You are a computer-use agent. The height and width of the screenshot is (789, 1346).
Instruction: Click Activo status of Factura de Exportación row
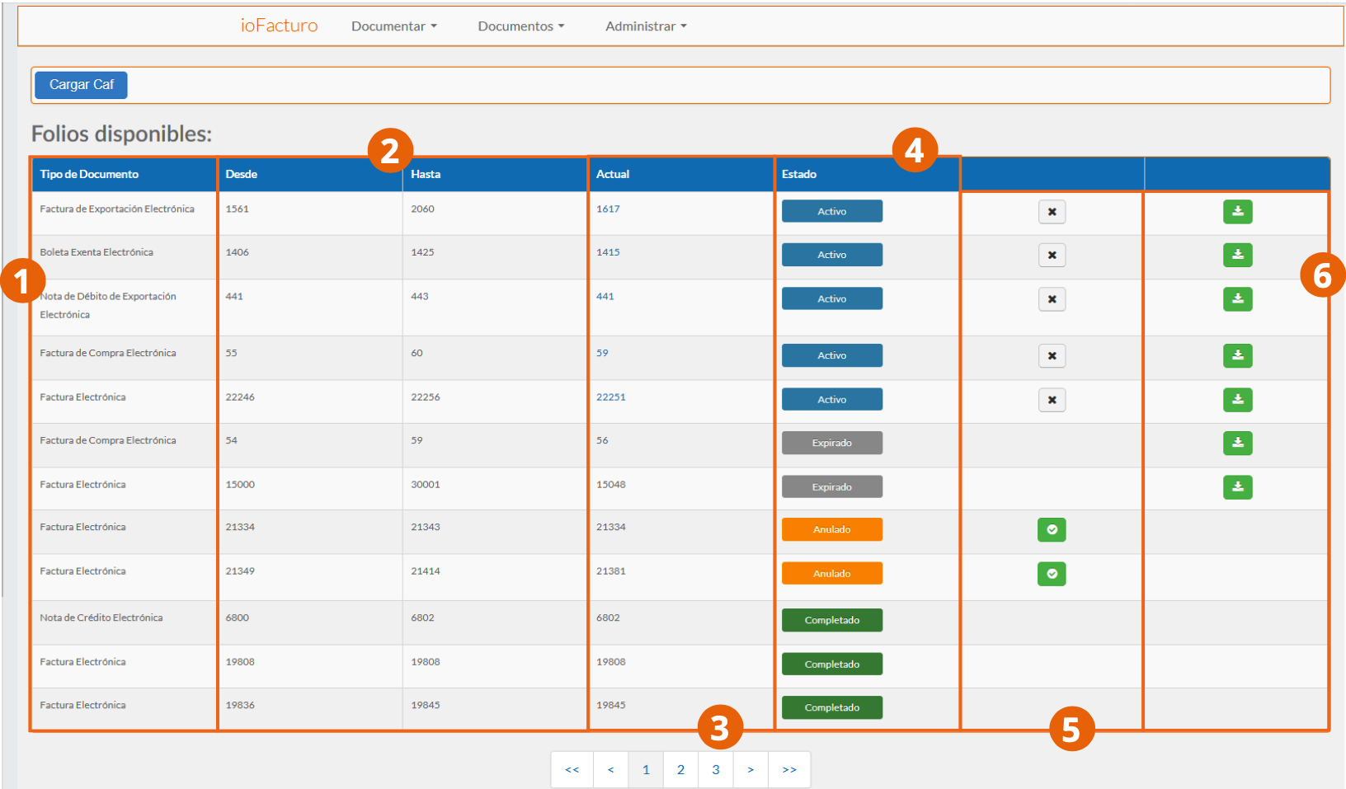832,212
